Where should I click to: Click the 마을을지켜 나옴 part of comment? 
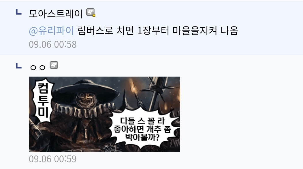click(x=205, y=31)
